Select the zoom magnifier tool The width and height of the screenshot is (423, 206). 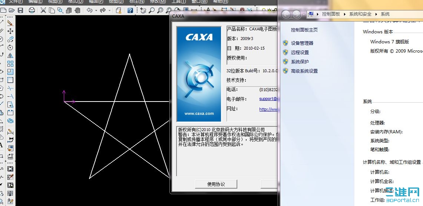click(x=152, y=10)
